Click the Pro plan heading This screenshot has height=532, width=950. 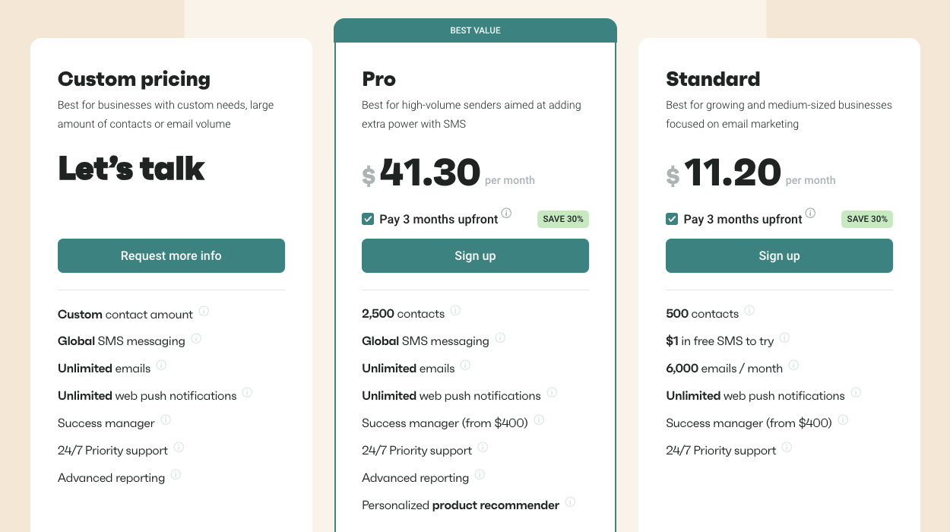click(378, 79)
